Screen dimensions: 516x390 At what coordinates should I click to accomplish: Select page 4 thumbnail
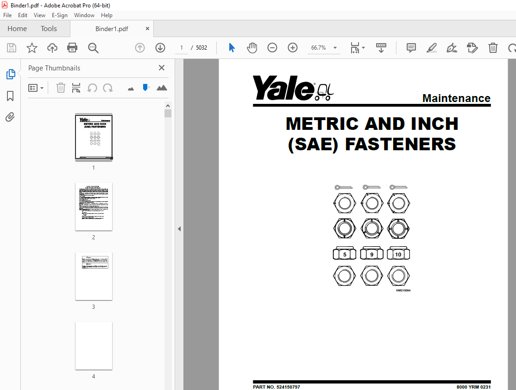click(94, 345)
